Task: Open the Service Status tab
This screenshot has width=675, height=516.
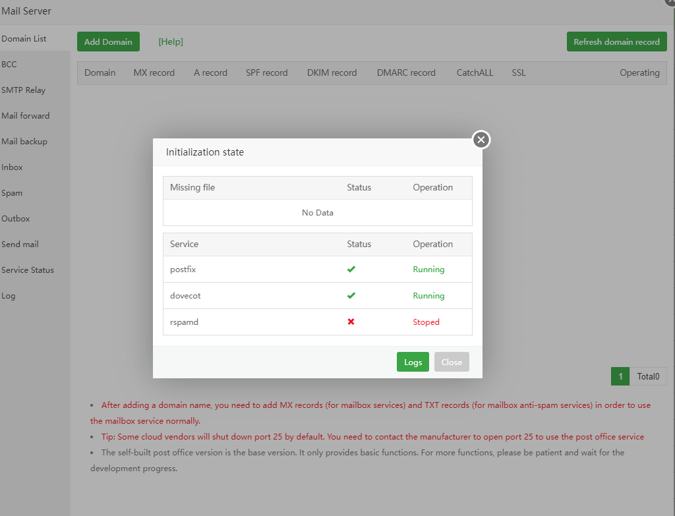Action: tap(28, 270)
